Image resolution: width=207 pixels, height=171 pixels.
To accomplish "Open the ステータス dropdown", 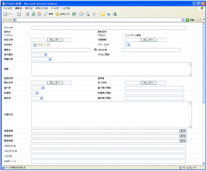I will coord(128,45).
